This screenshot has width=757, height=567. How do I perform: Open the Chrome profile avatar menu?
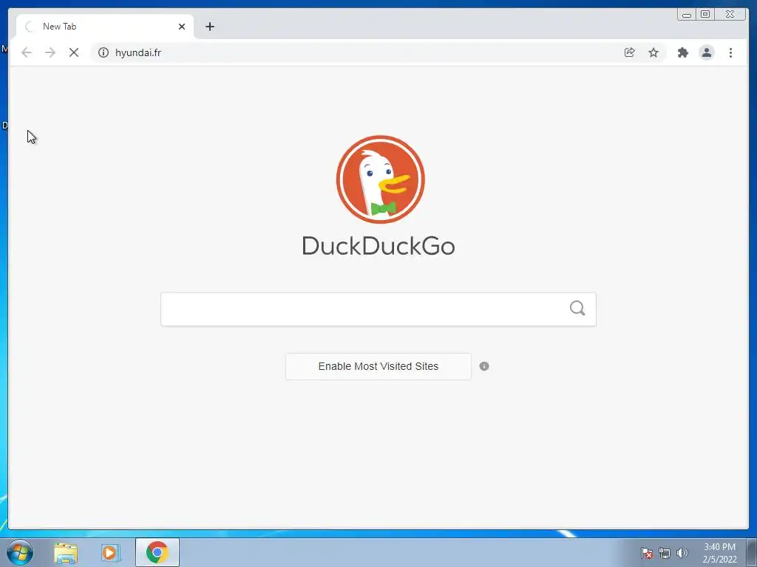click(x=706, y=52)
